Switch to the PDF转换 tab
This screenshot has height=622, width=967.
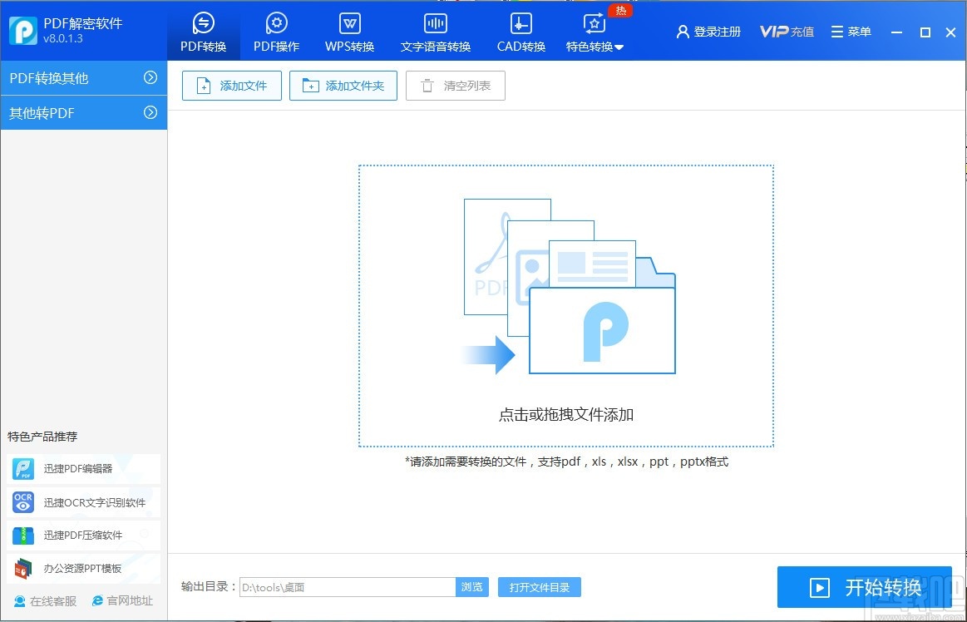tap(203, 31)
